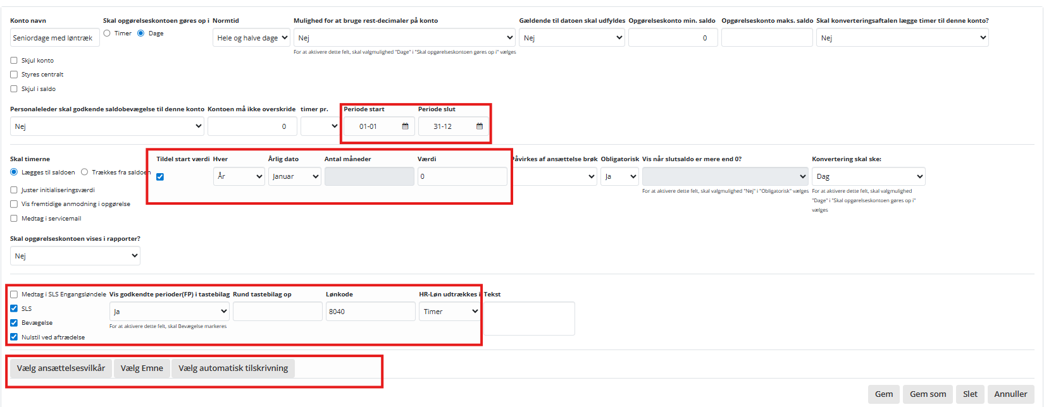1044x407 pixels.
Task: Open the Konvertering skal ske dropdown
Action: point(868,176)
